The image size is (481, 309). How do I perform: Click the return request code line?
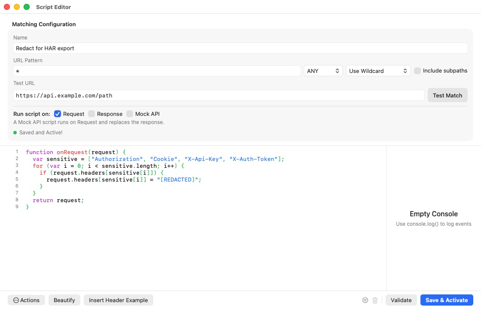coord(58,200)
